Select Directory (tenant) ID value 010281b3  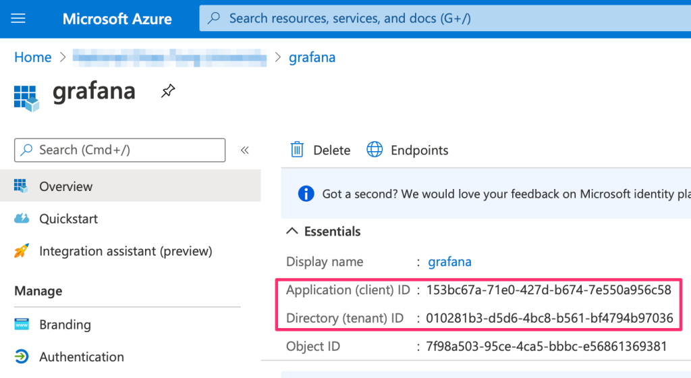[549, 318]
